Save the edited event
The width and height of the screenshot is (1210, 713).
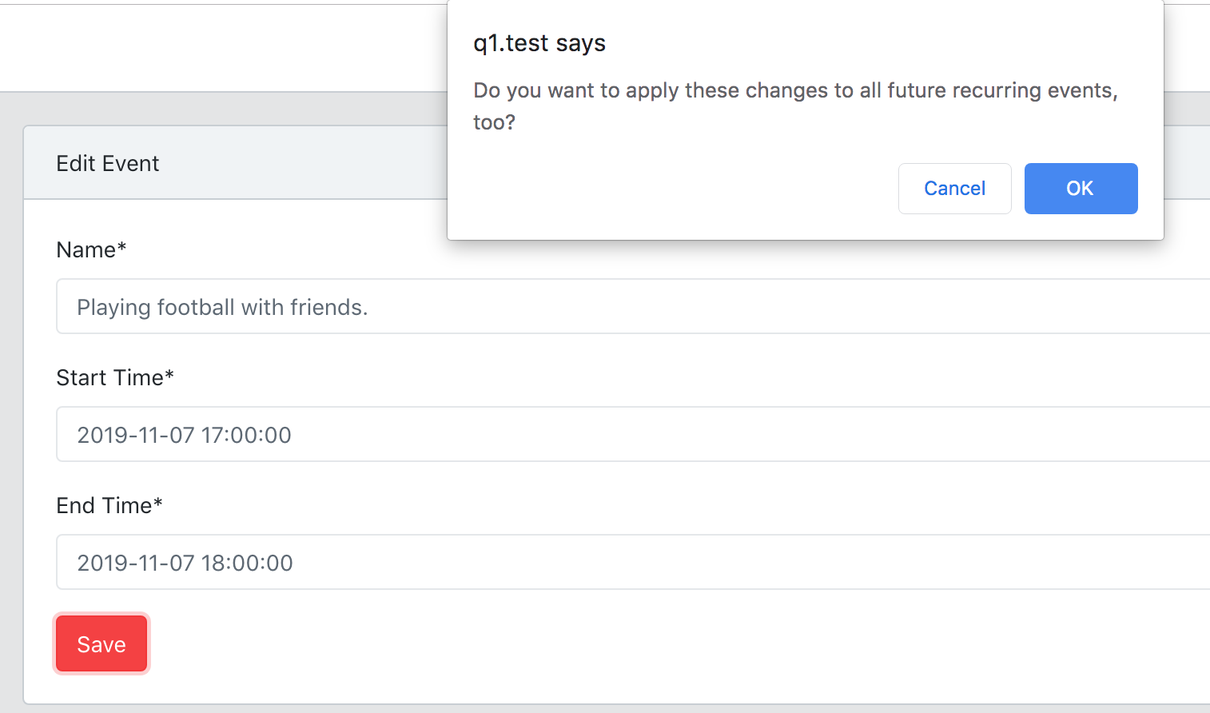(101, 643)
